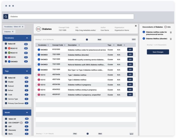Sort by Vocabulary column dropdown
Image resolution: width=176 pixels, height=138 pixels.
(x=48, y=45)
